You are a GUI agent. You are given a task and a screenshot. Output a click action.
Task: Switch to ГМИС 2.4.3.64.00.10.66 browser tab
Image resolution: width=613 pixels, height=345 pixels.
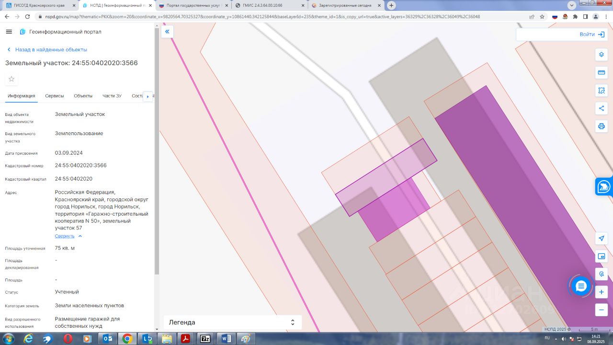270,5
